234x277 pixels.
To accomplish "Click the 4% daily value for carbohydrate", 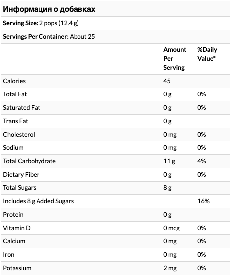I will 202,161.
